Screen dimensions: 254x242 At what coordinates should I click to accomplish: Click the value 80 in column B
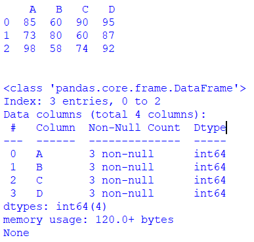click(56, 36)
